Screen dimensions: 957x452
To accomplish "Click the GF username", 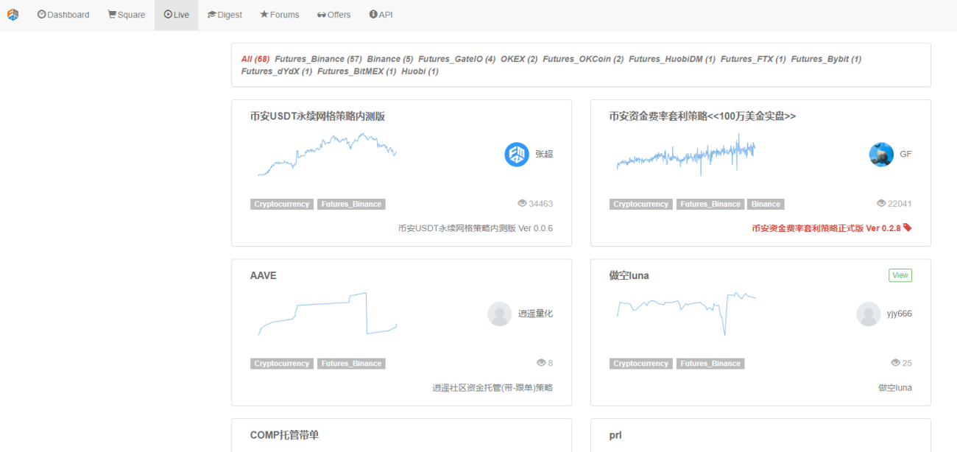I will click(905, 154).
